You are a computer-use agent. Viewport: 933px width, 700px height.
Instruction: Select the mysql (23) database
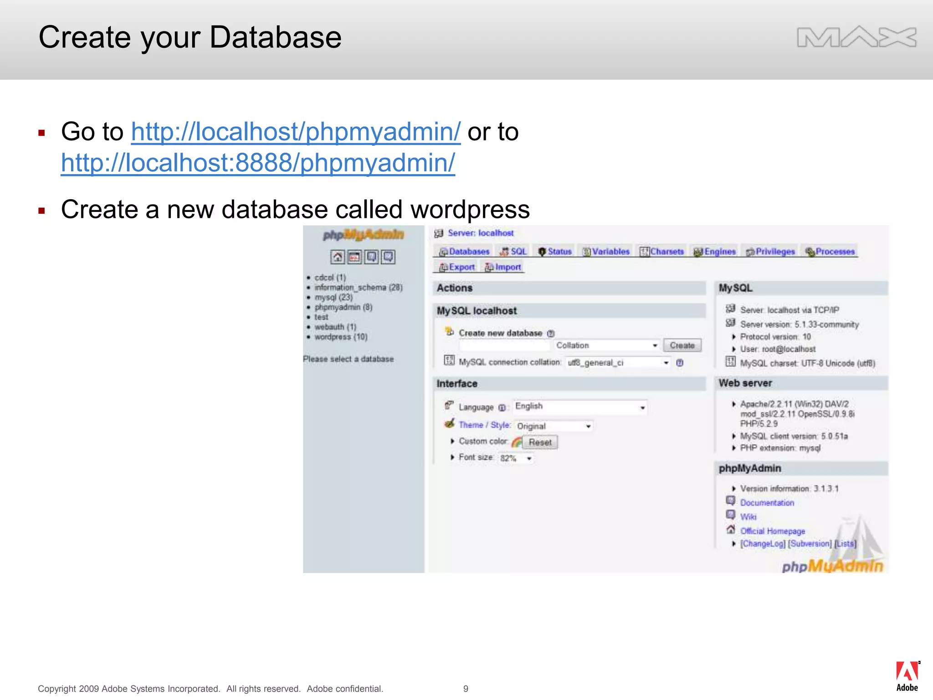(333, 298)
